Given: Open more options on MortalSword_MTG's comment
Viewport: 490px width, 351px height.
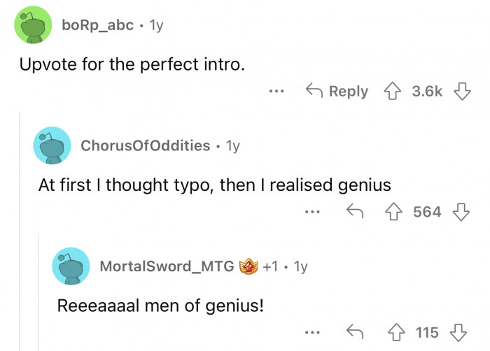Looking at the screenshot, I should [x=313, y=331].
